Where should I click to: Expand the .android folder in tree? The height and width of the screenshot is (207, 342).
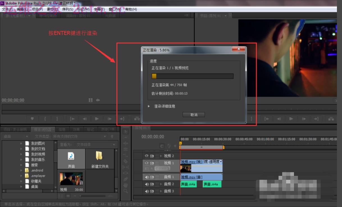coord(21,170)
